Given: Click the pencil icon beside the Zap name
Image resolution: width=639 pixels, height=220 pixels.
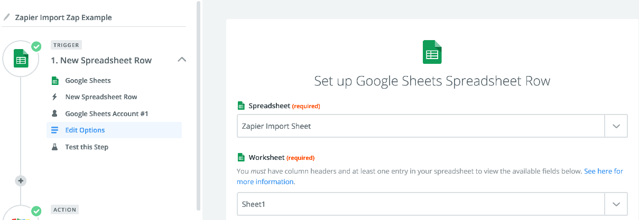Looking at the screenshot, I should coord(7,17).
